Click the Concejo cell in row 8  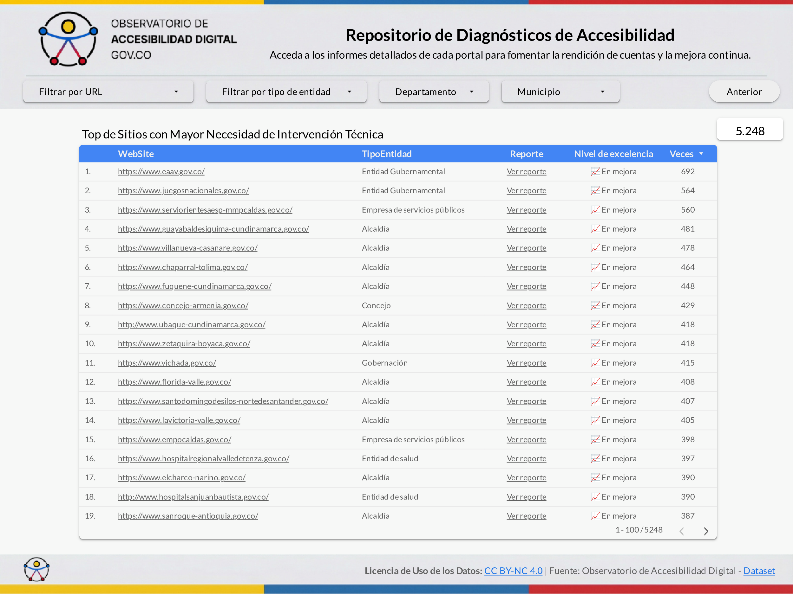pyautogui.click(x=376, y=305)
